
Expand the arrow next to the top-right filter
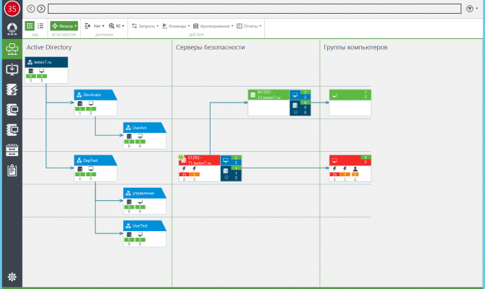click(x=477, y=9)
